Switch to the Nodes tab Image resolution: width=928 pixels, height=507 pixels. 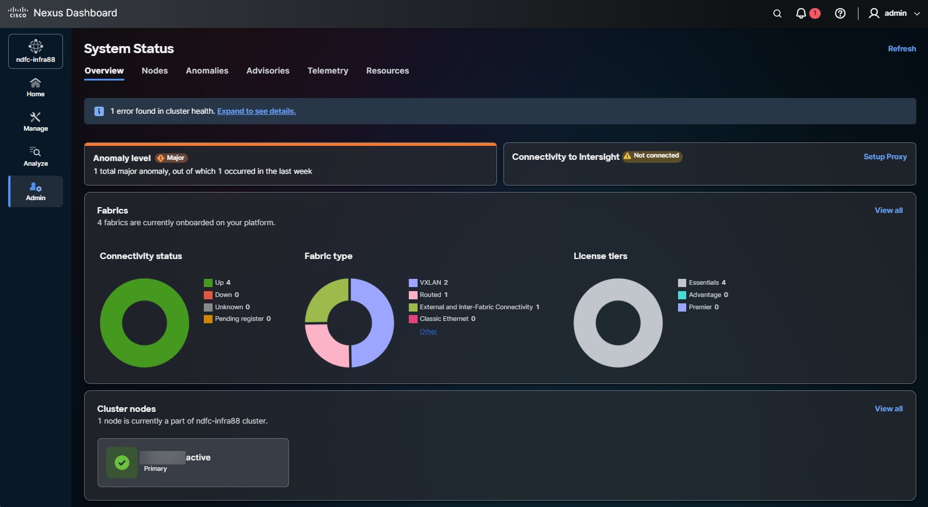coord(155,71)
